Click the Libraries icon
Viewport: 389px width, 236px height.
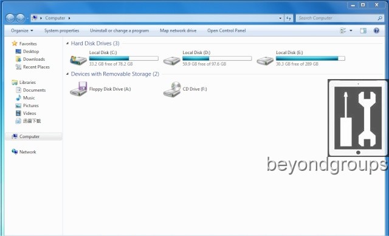click(x=15, y=82)
